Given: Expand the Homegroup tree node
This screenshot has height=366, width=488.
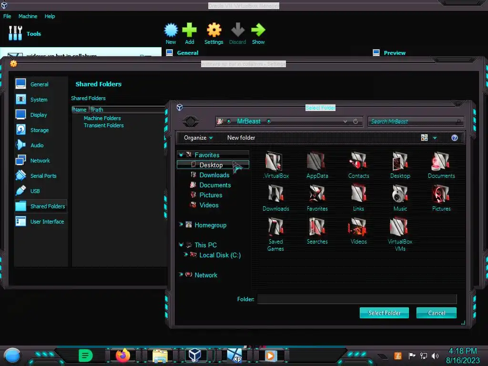Looking at the screenshot, I should point(181,224).
